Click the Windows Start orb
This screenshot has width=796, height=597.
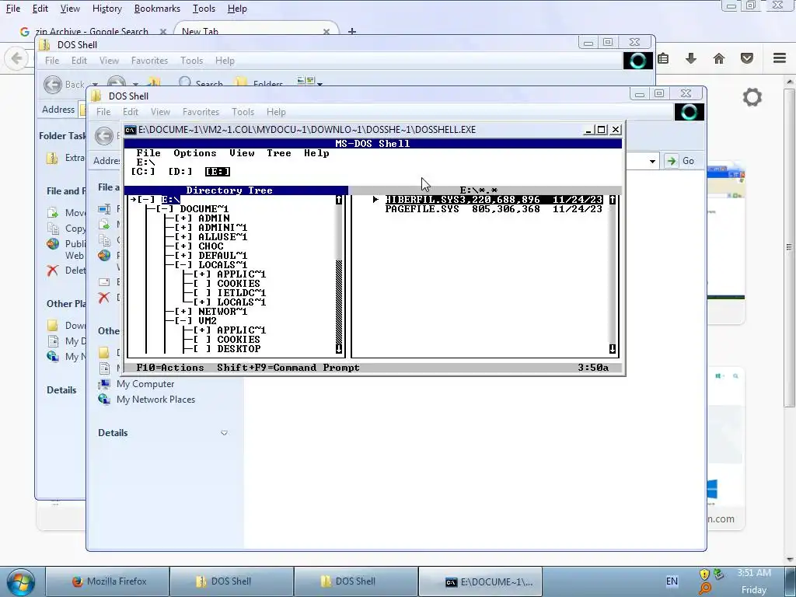click(x=21, y=581)
